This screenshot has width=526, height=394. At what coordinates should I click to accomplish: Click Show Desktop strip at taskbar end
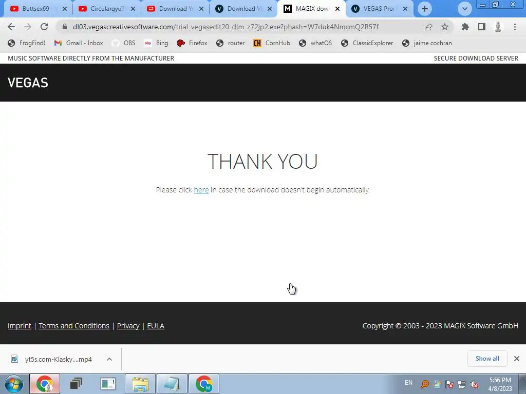522,384
